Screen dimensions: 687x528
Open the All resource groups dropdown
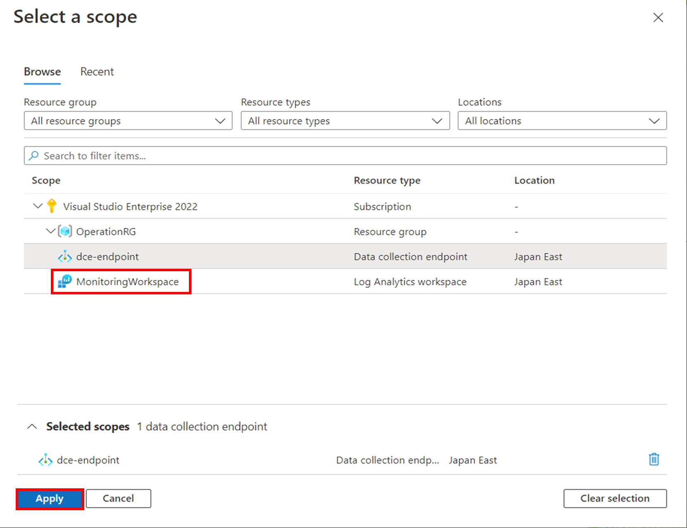tap(220, 121)
